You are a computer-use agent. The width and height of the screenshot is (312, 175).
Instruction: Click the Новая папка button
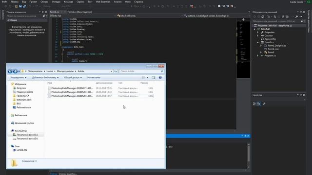[94, 78]
